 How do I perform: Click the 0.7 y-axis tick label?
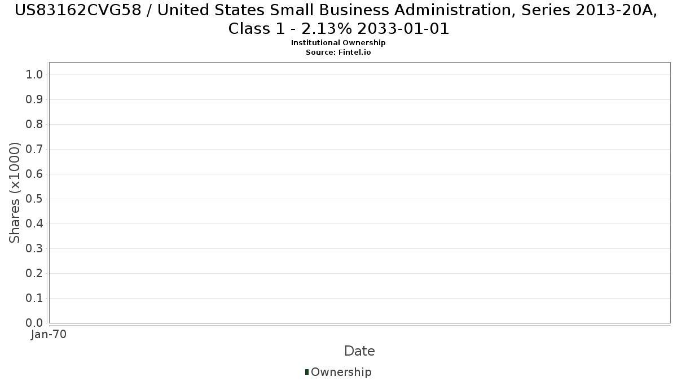coord(34,149)
